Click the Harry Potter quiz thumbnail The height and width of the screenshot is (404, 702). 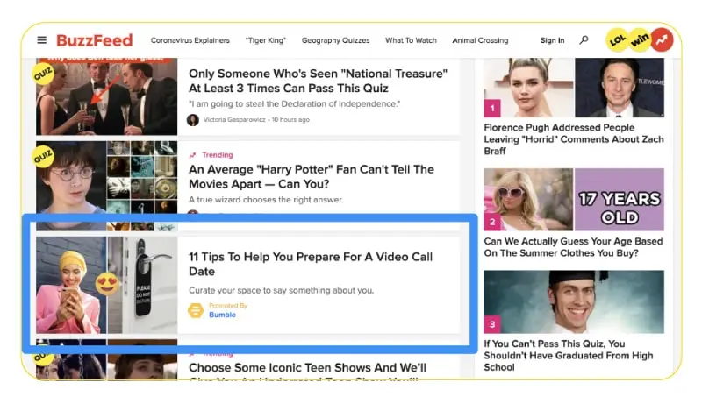[106, 186]
